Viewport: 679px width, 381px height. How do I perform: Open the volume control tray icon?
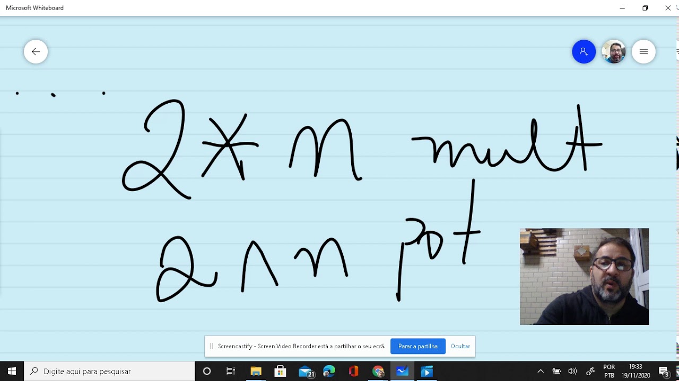tap(572, 371)
